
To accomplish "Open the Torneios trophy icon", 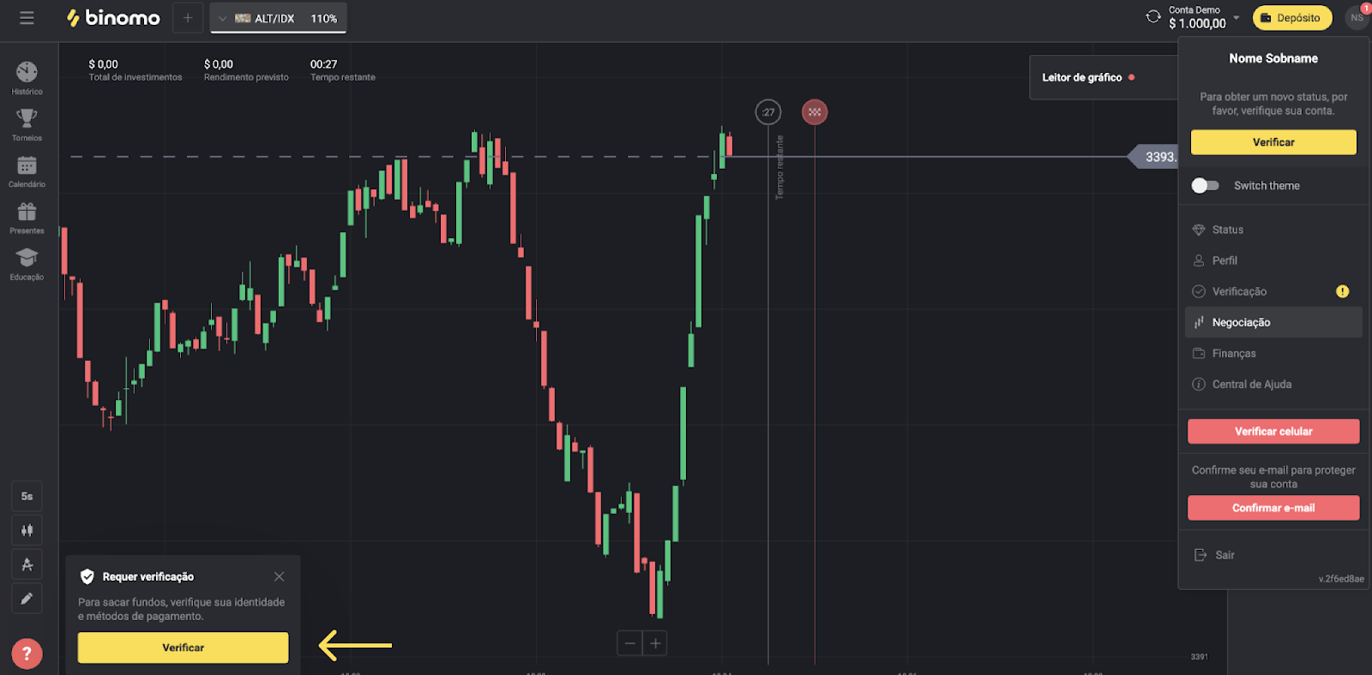I will 27,120.
